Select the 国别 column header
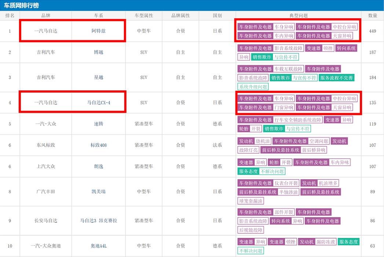This screenshot has height=257, width=384. 217,16
